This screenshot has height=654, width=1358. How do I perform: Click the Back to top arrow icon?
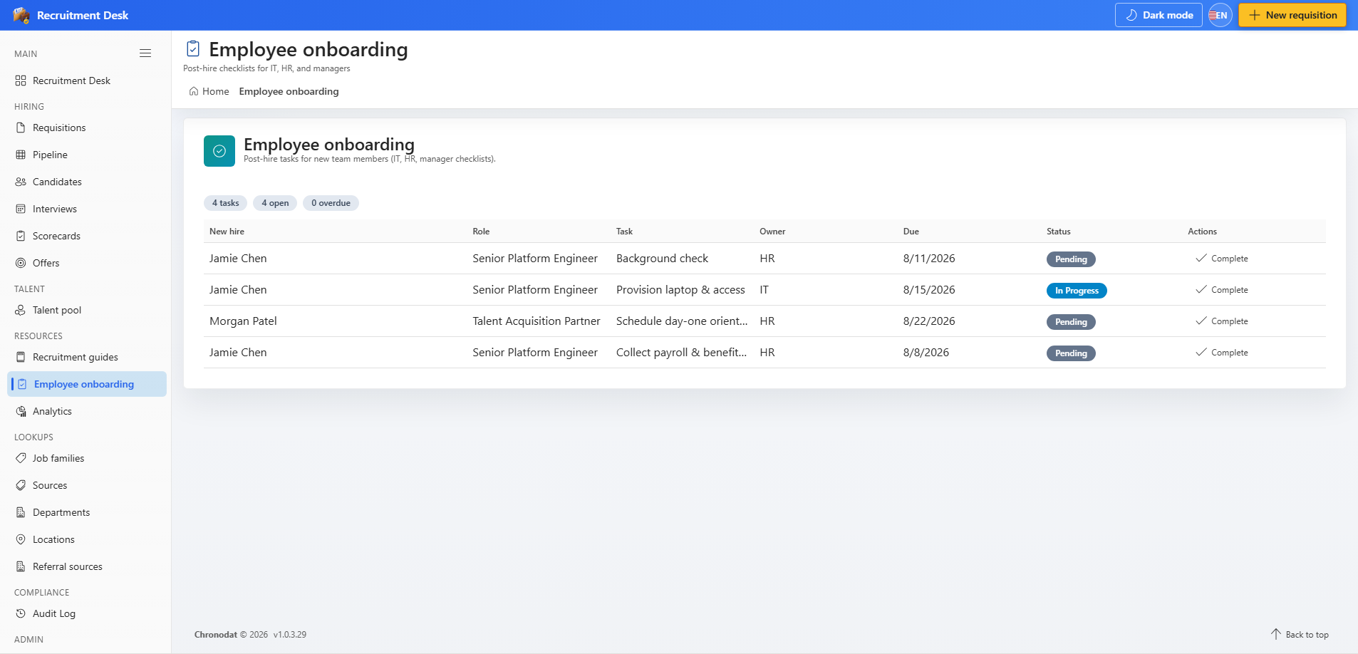click(1276, 634)
